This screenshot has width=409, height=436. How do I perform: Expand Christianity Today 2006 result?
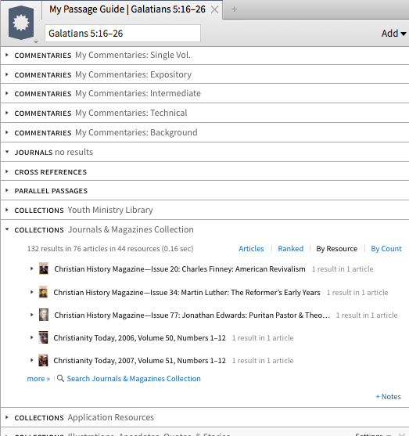coord(32,337)
